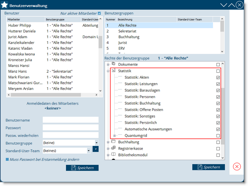Screen dimensions: 248x186
Task: Check the Buchhaltung rights checkbox
Action: coord(218,142)
